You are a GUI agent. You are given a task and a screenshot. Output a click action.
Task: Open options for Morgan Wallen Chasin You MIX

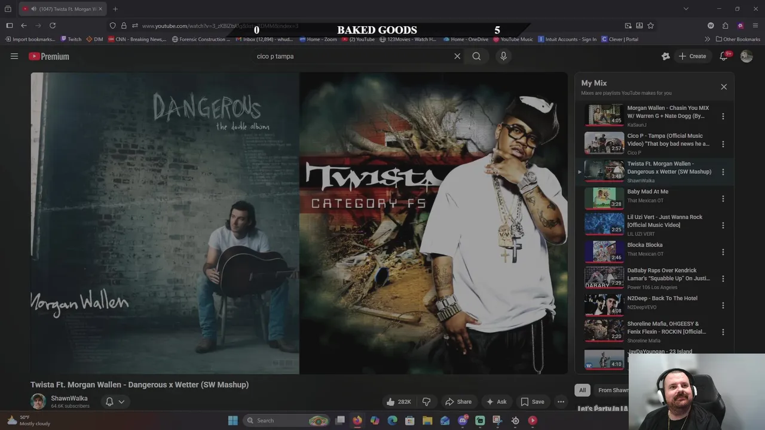(723, 116)
